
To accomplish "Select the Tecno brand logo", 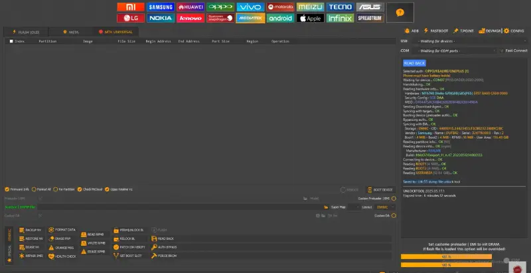I will tap(341, 7).
